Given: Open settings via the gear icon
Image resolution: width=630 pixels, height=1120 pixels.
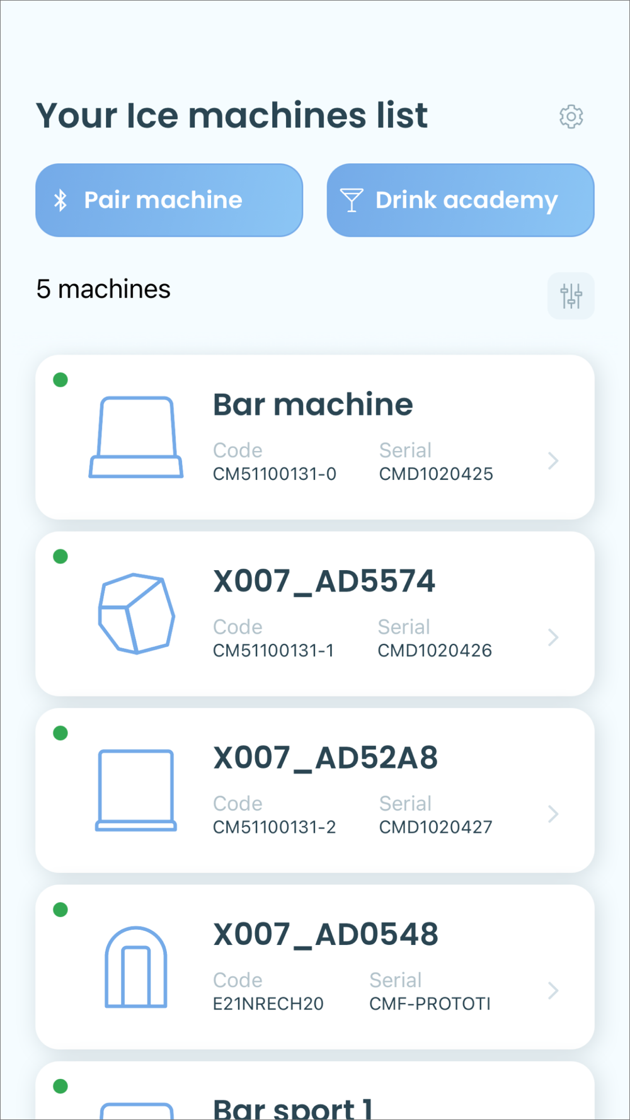Looking at the screenshot, I should 571,117.
